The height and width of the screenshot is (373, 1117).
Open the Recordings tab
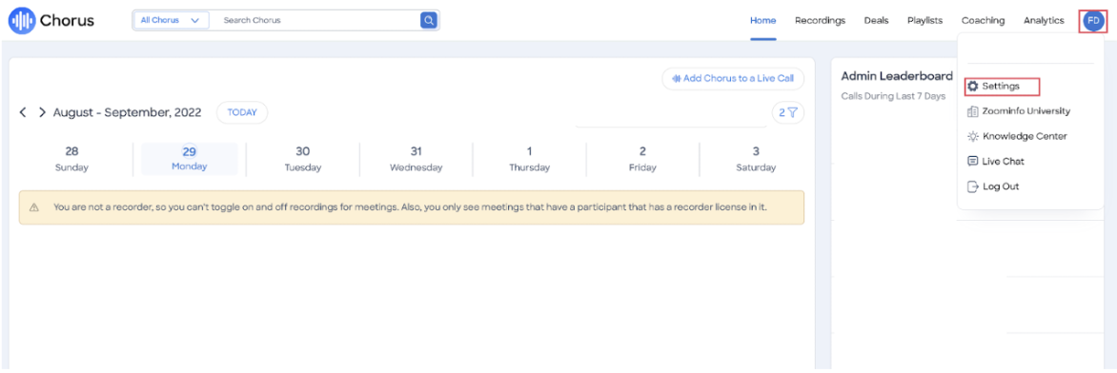click(x=820, y=21)
